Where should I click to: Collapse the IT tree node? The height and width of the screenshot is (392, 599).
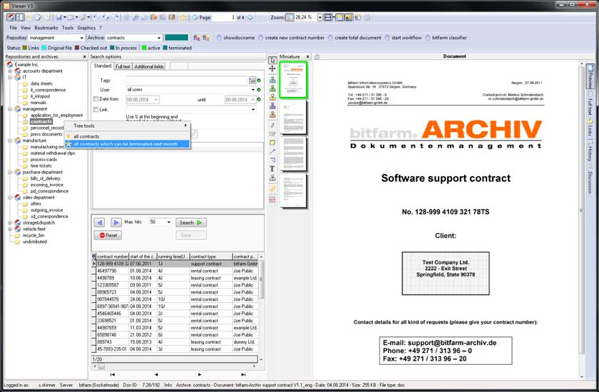10,77
